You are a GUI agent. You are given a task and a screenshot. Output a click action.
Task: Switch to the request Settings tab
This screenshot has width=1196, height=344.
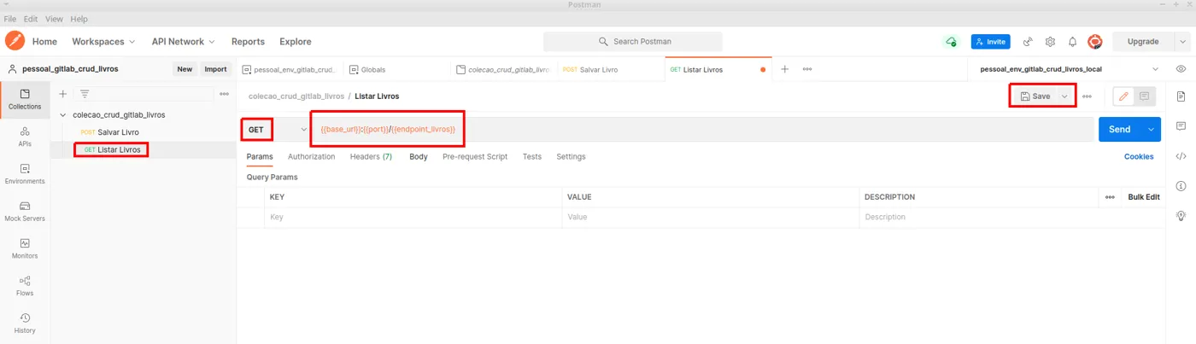(x=571, y=157)
